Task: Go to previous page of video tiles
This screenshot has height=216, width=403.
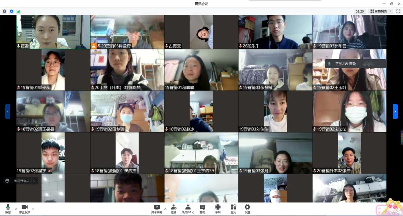Action: click(x=7, y=111)
